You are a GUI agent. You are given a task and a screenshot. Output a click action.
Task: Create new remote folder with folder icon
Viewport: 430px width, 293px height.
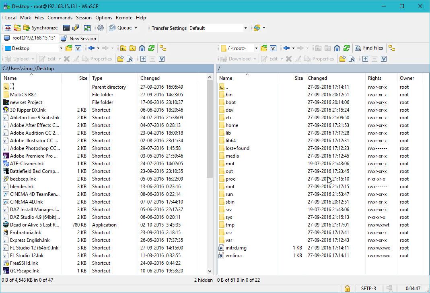point(342,58)
